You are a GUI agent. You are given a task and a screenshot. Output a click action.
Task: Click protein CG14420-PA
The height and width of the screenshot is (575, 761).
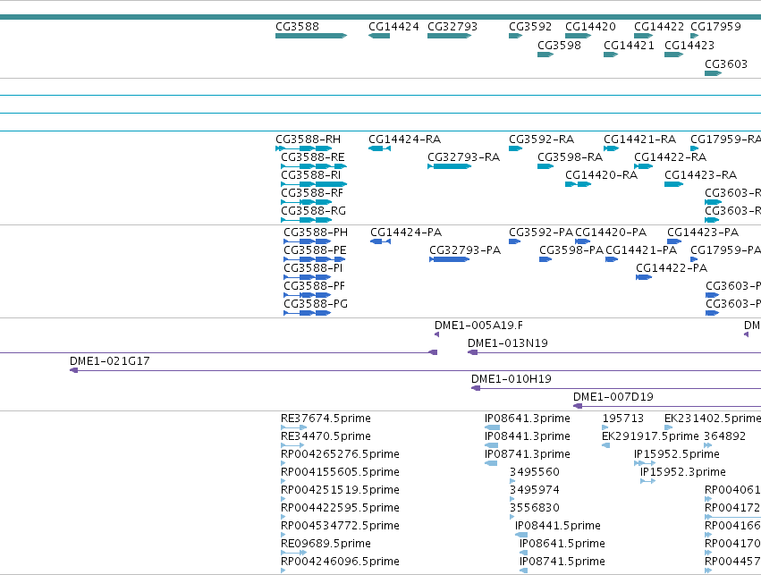click(611, 233)
